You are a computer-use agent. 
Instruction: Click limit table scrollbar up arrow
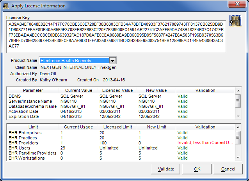(x=238, y=127)
